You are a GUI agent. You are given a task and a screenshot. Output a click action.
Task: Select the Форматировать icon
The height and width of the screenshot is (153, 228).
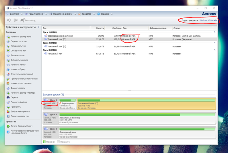point(8,88)
